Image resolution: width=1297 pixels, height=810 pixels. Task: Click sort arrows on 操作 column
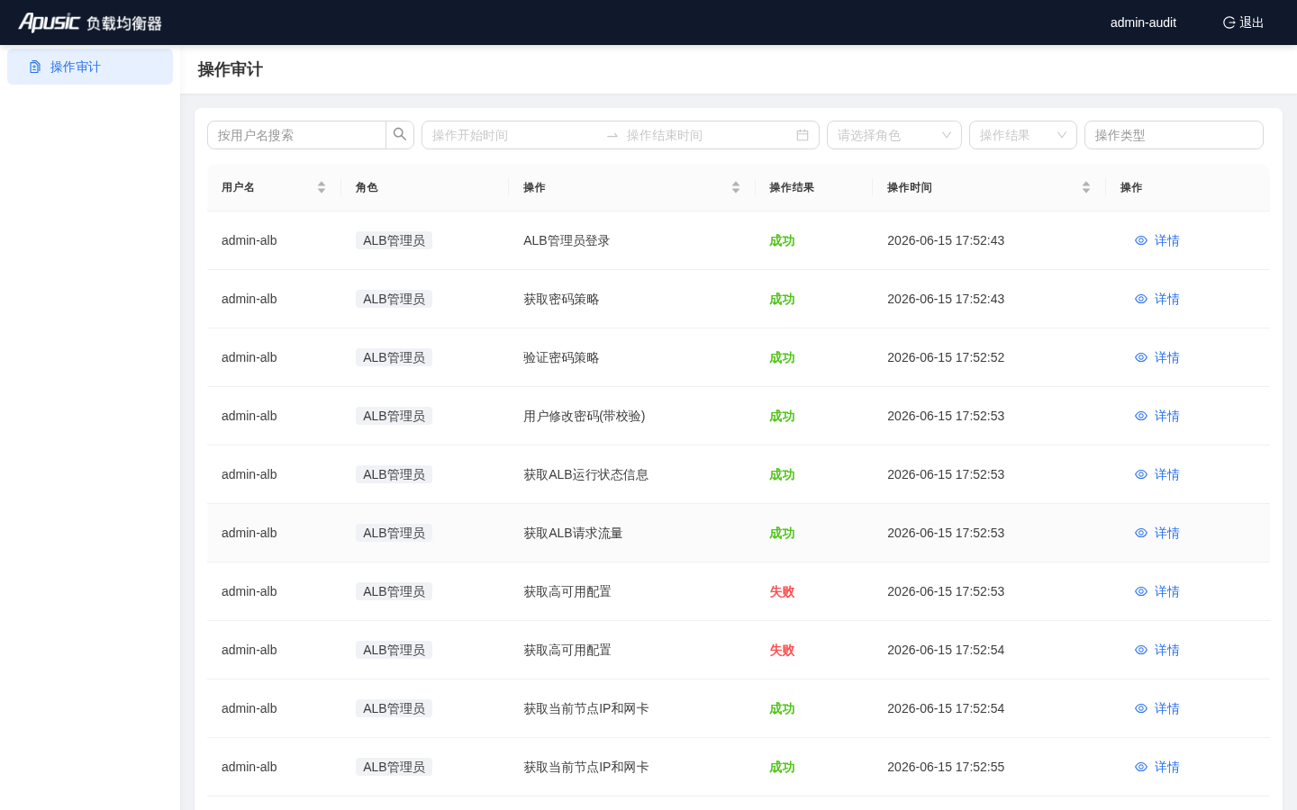pyautogui.click(x=736, y=187)
